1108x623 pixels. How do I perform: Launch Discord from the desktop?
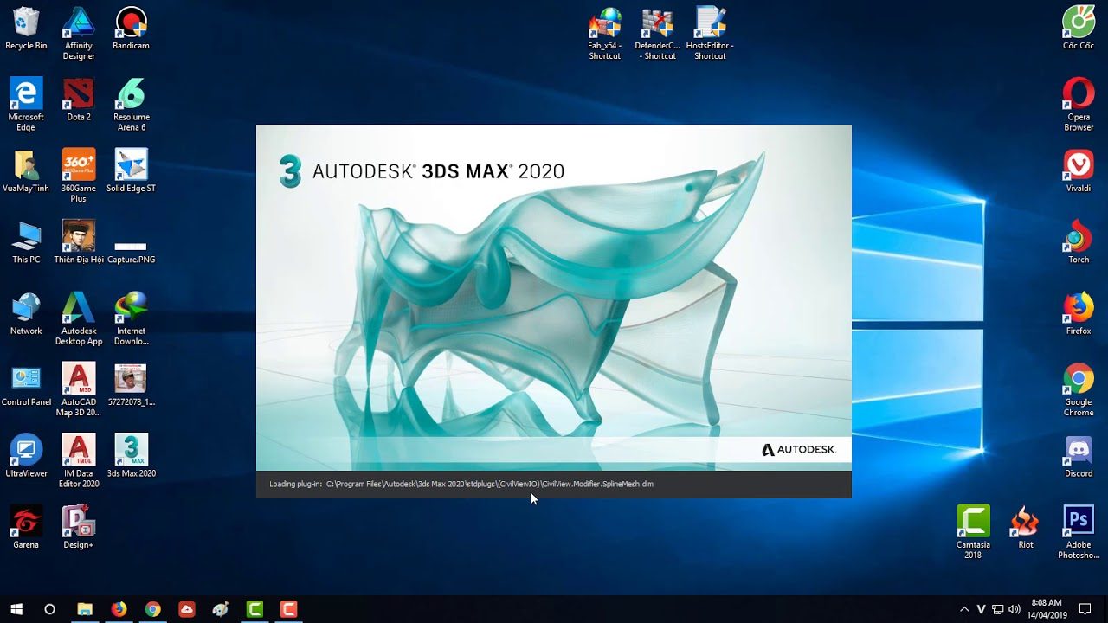1079,456
